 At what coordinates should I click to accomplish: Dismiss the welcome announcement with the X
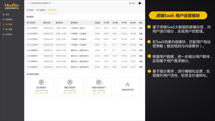point(54,3)
